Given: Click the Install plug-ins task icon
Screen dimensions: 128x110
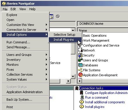Looking at the screenshot, I should [82, 107].
